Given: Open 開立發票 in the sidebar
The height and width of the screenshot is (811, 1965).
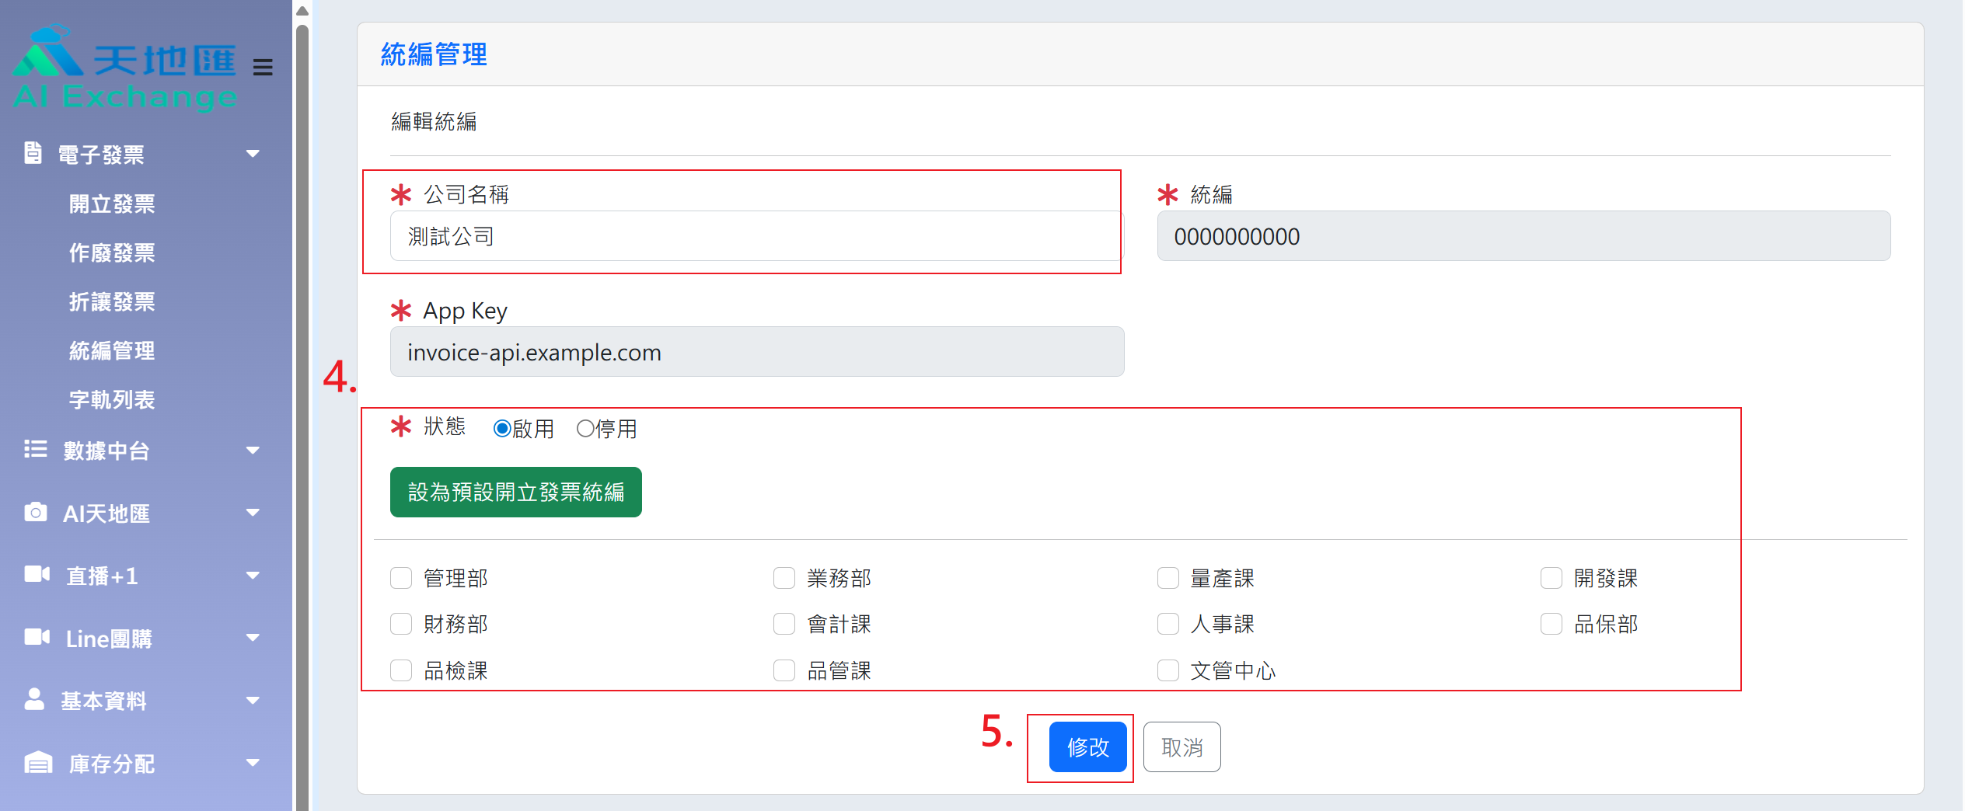Looking at the screenshot, I should coord(112,204).
